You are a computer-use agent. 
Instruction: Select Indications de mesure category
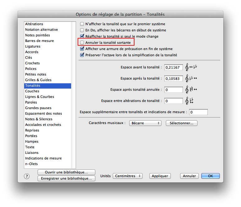(x=43, y=158)
